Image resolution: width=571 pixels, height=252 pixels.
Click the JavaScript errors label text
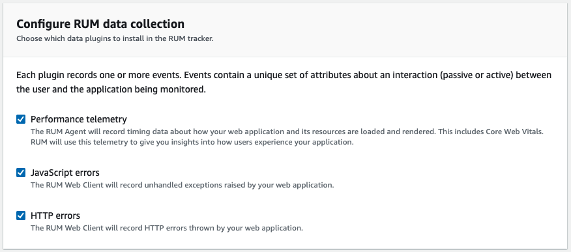(x=65, y=173)
